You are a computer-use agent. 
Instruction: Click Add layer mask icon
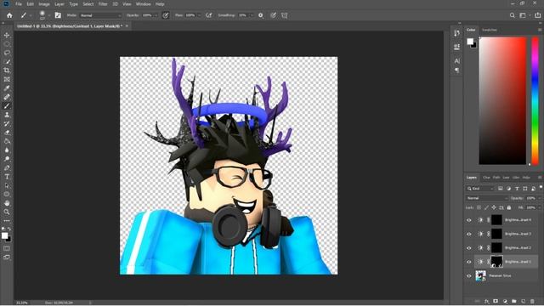coord(496,301)
